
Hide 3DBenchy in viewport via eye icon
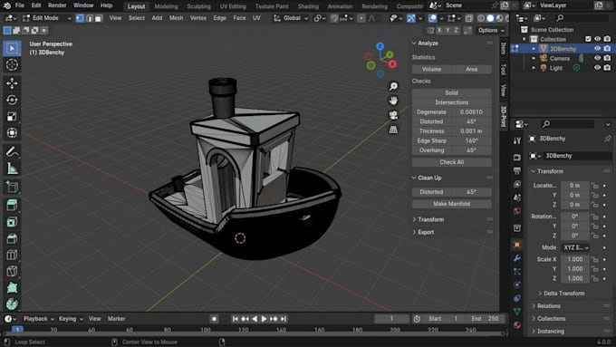tap(597, 49)
